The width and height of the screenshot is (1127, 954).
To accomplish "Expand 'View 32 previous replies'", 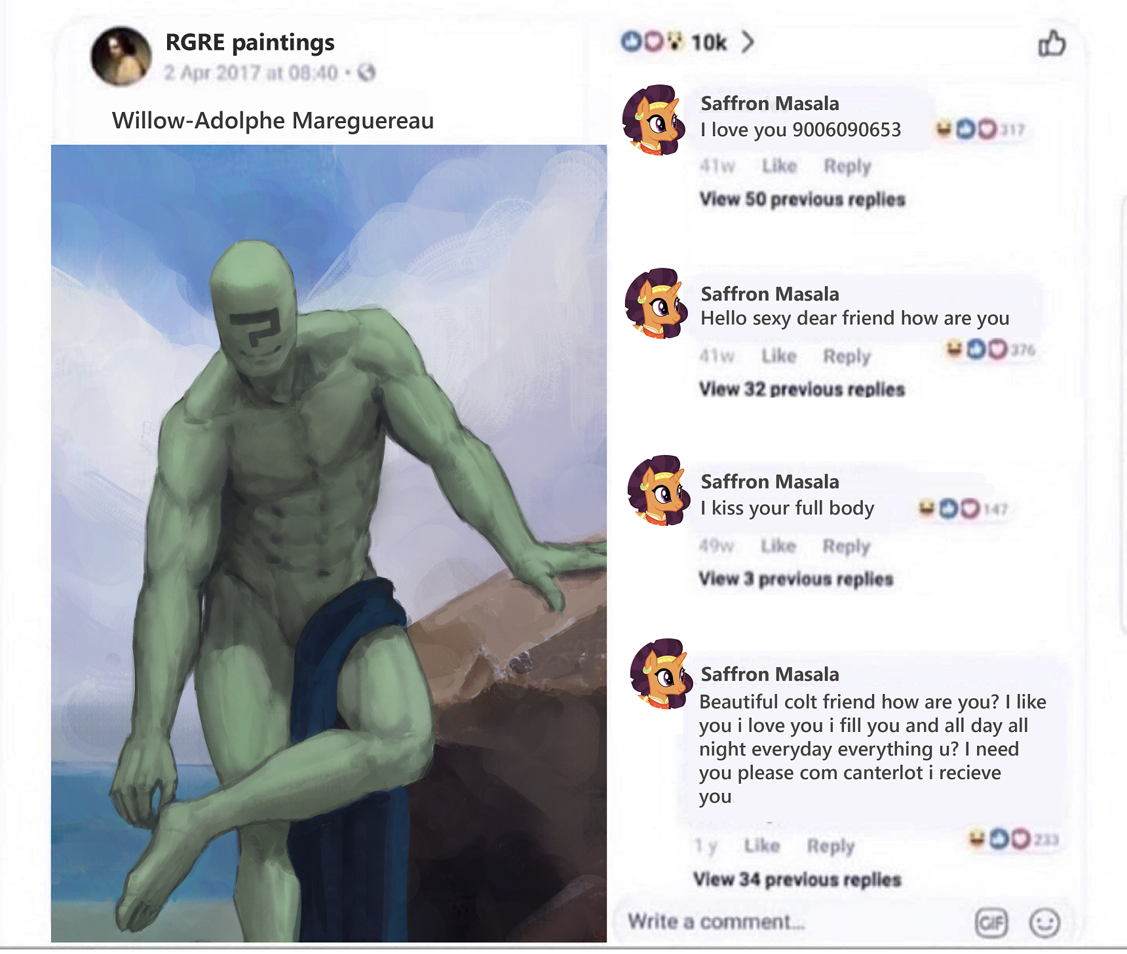I will coord(802,389).
